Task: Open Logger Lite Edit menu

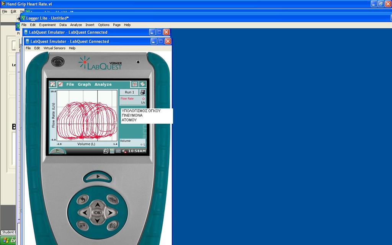Action: point(33,25)
